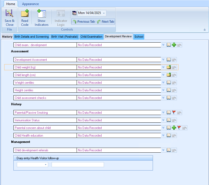Click red flag for Parental/Passive Smoking
Screen dimensions: 209x185
pos(174,112)
